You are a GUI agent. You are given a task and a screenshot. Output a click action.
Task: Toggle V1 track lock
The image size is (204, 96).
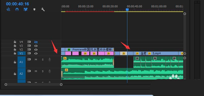15,53
